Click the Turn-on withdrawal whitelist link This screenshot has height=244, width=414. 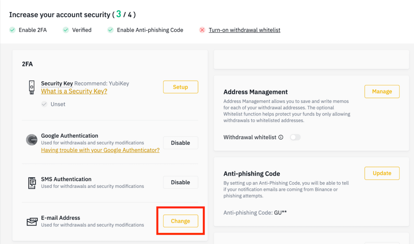click(244, 30)
